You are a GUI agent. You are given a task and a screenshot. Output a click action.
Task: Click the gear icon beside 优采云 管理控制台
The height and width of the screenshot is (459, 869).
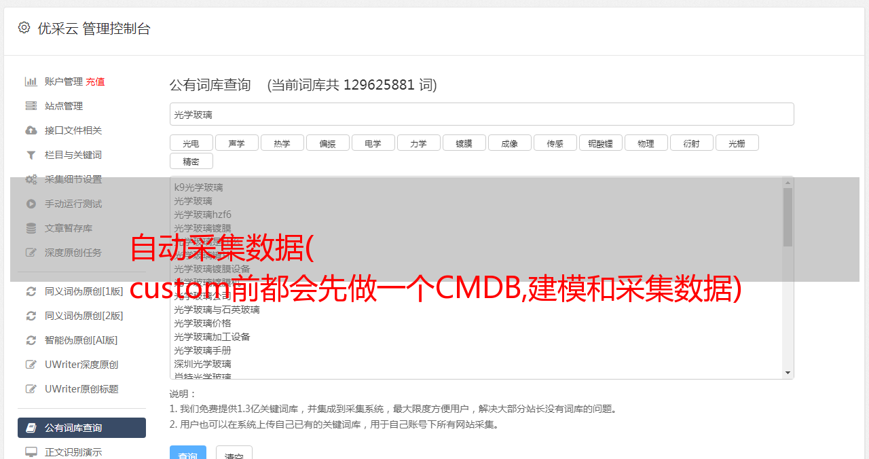point(24,28)
